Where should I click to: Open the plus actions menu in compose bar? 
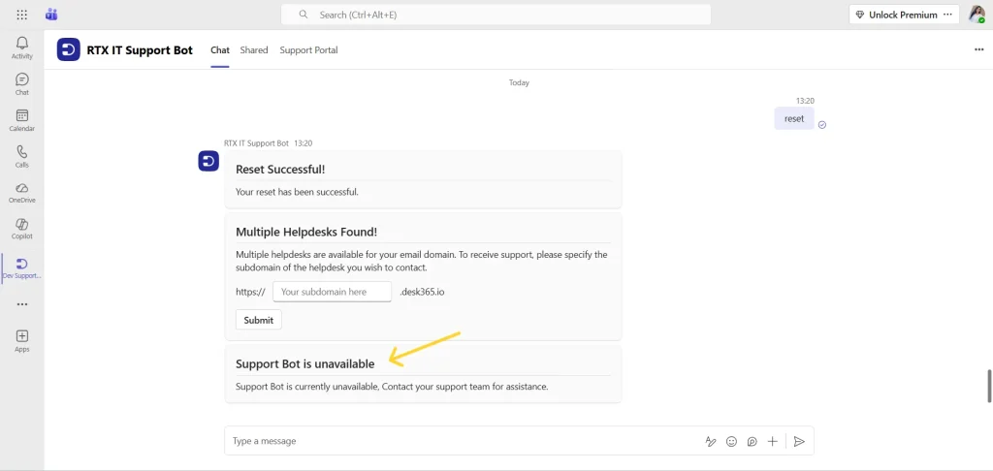[772, 441]
